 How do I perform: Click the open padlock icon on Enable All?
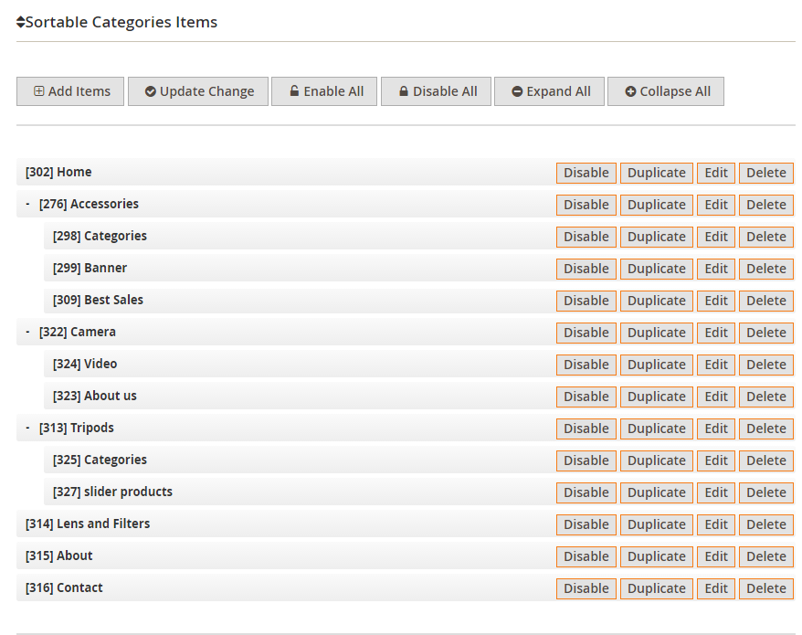tap(294, 91)
